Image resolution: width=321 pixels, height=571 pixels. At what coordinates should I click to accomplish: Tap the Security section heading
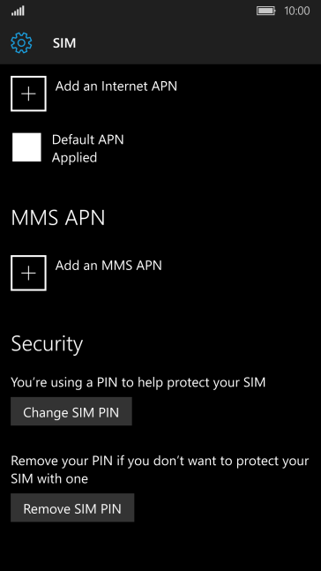[x=47, y=344]
